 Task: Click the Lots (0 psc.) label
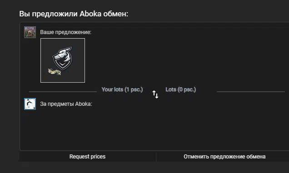pos(181,89)
